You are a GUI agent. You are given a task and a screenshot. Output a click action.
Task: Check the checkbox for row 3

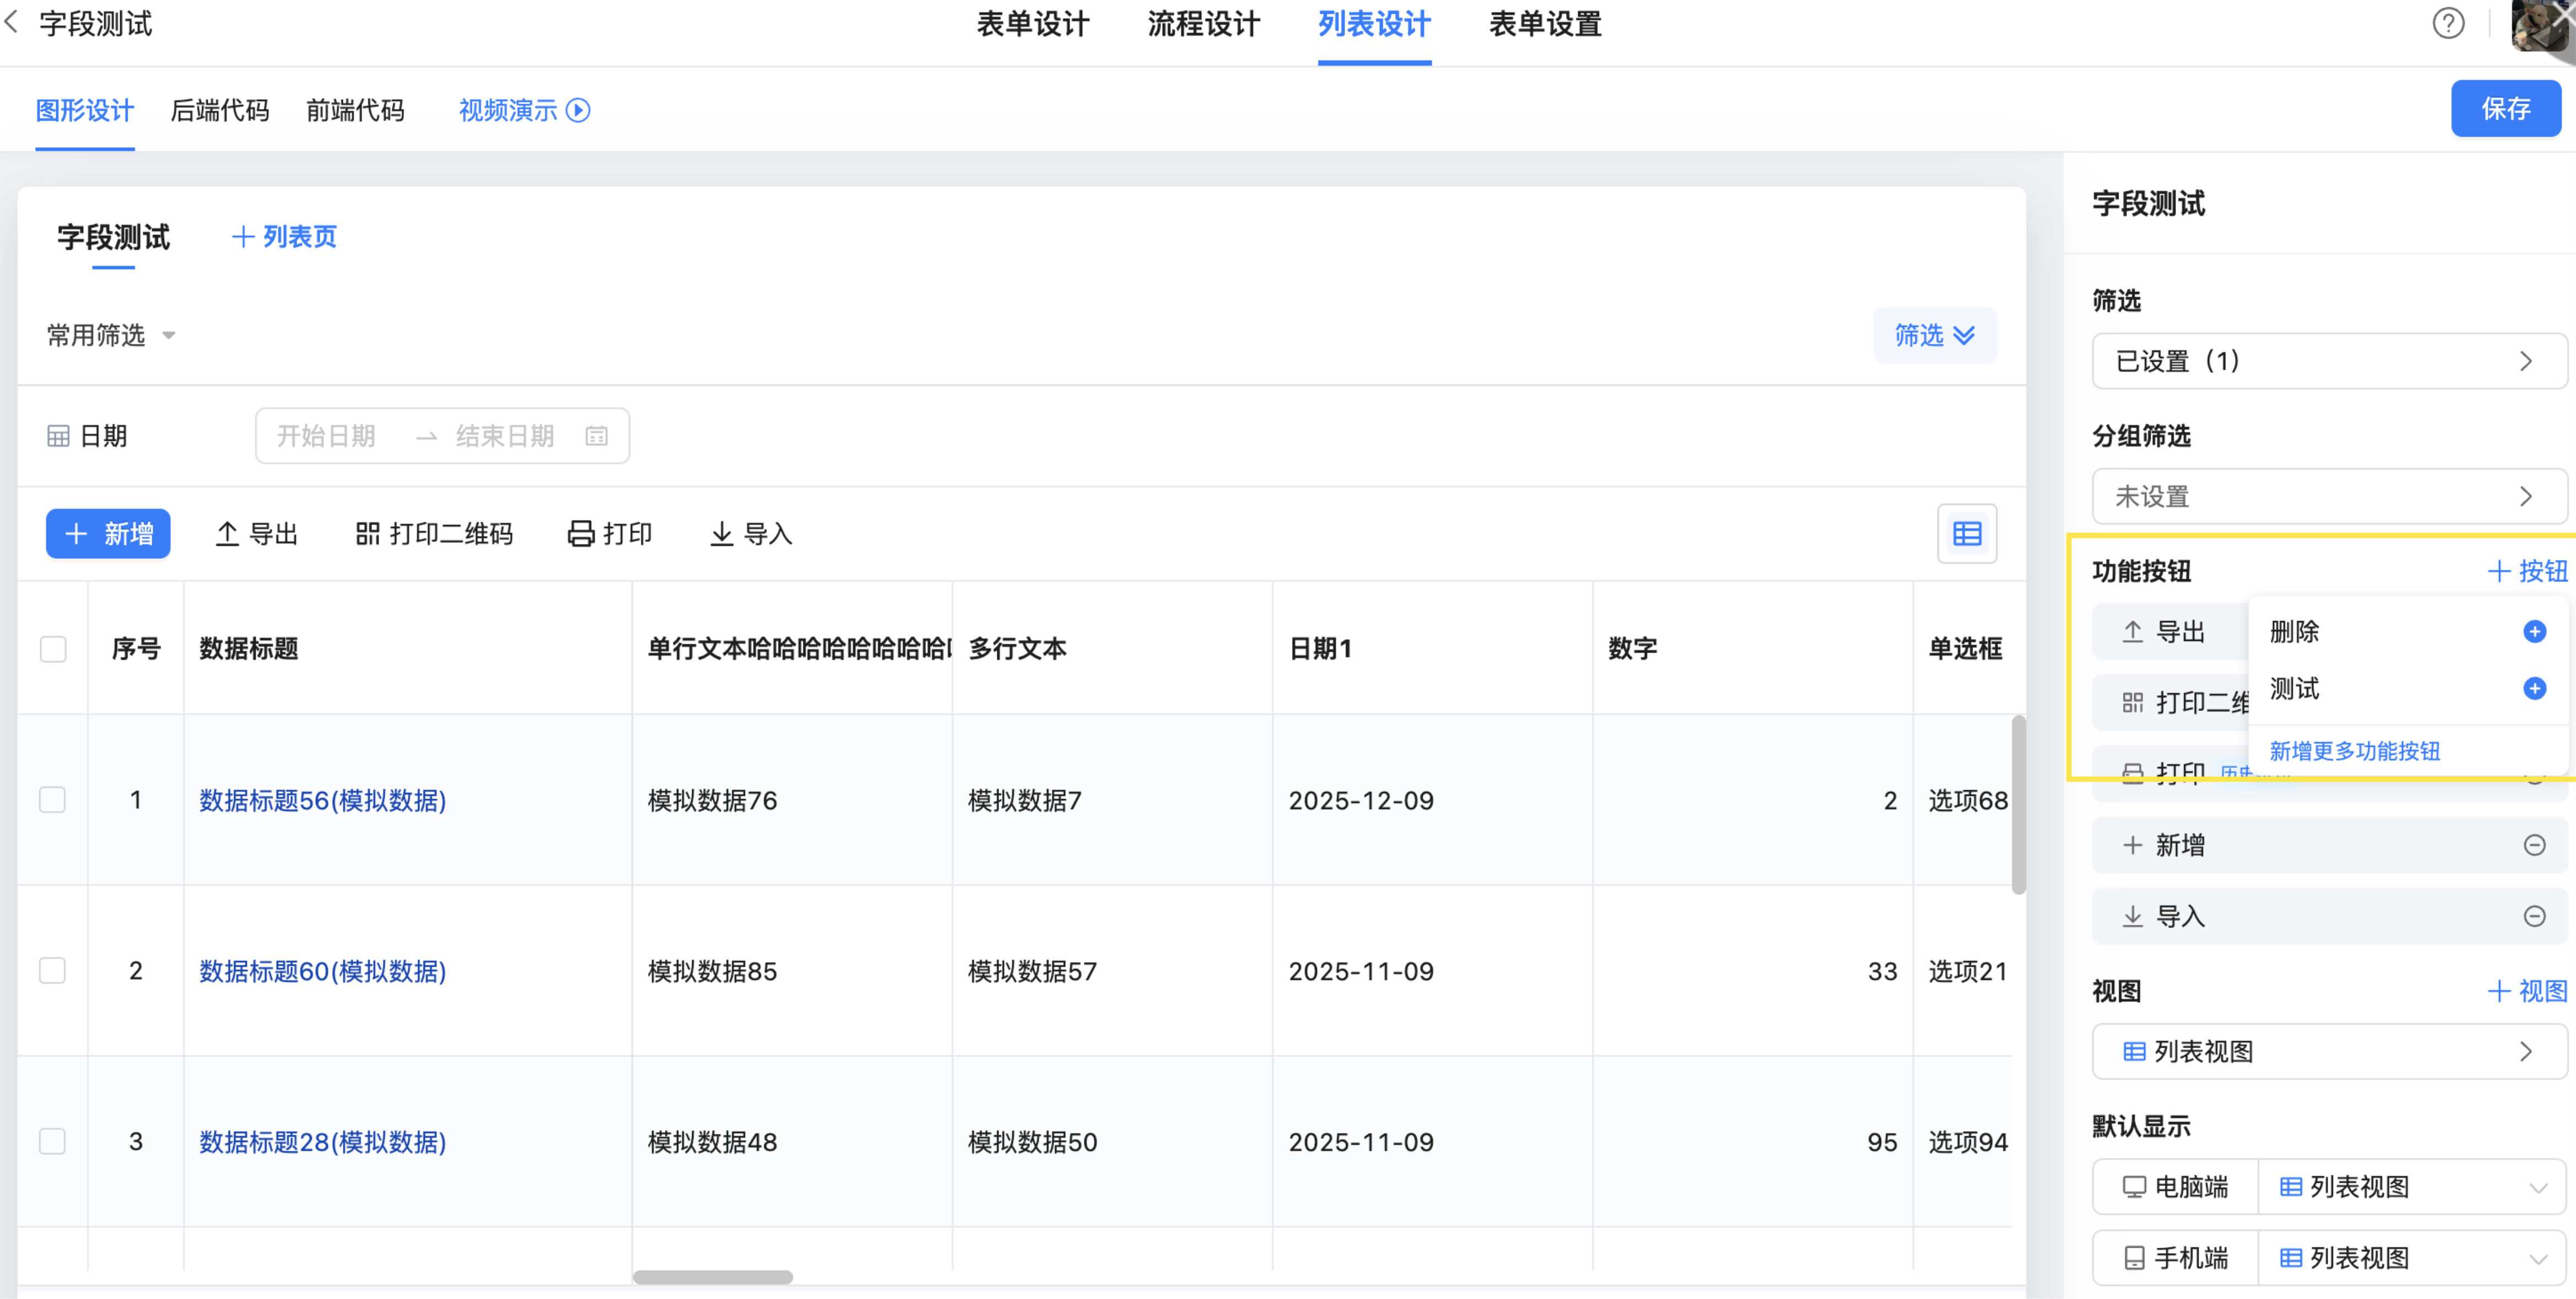[x=53, y=1141]
